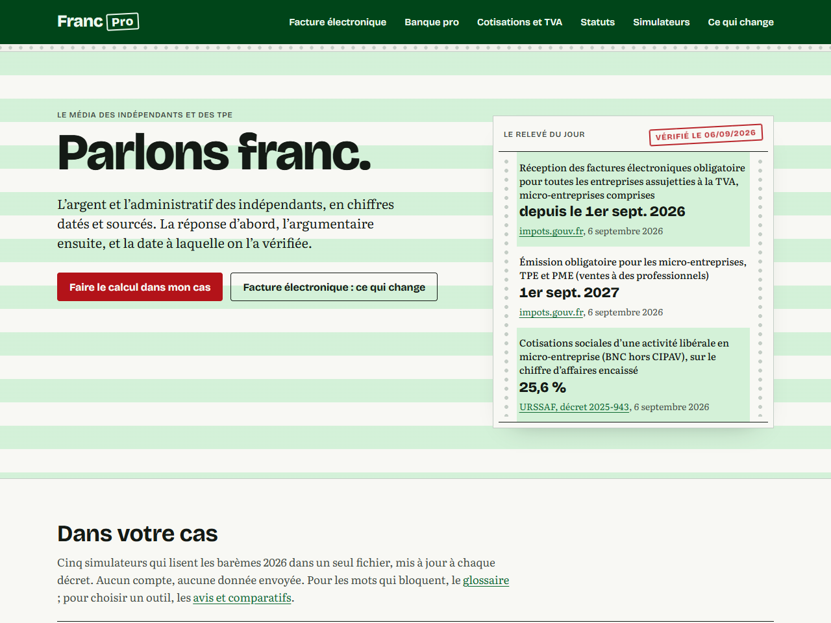
Task: Select the 25,6 % figure
Action: click(543, 387)
